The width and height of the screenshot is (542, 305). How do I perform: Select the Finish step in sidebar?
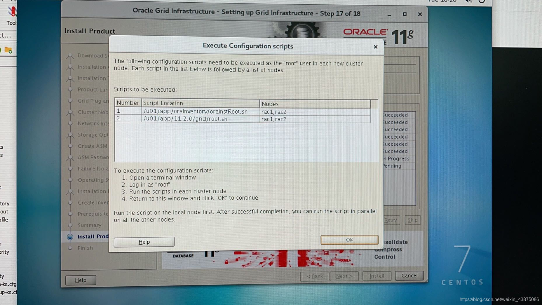[85, 248]
